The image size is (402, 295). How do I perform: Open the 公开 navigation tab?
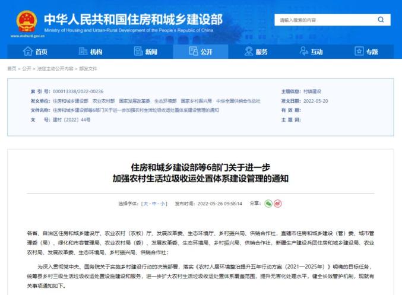201,52
